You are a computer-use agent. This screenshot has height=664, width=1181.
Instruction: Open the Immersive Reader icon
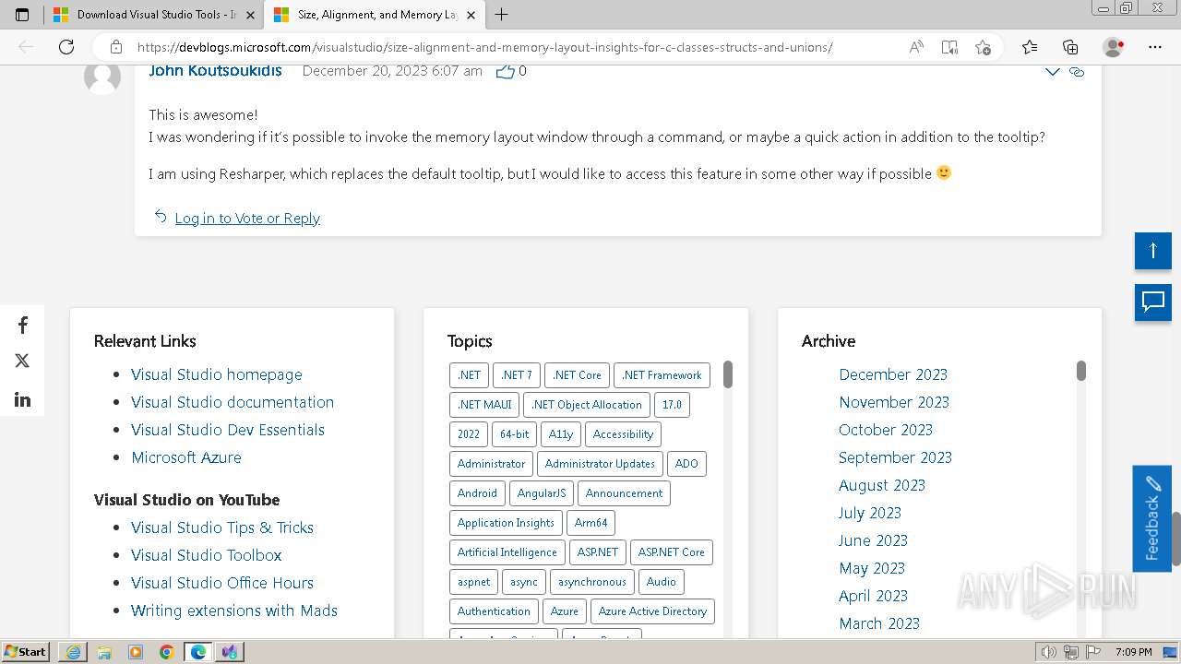(x=949, y=47)
